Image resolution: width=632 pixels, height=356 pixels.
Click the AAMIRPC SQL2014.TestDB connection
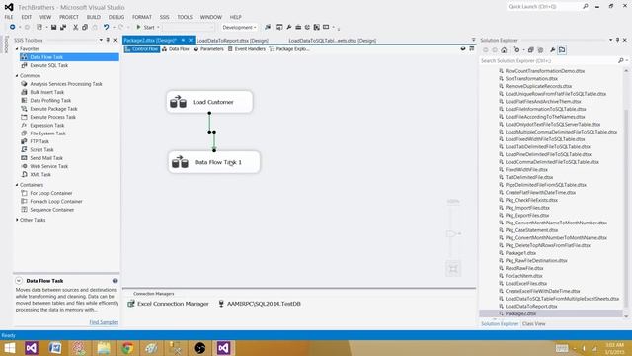[x=260, y=304]
